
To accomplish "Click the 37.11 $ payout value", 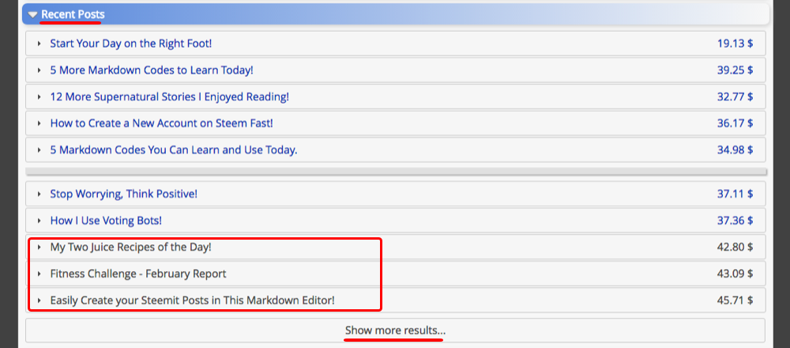I will click(x=735, y=194).
